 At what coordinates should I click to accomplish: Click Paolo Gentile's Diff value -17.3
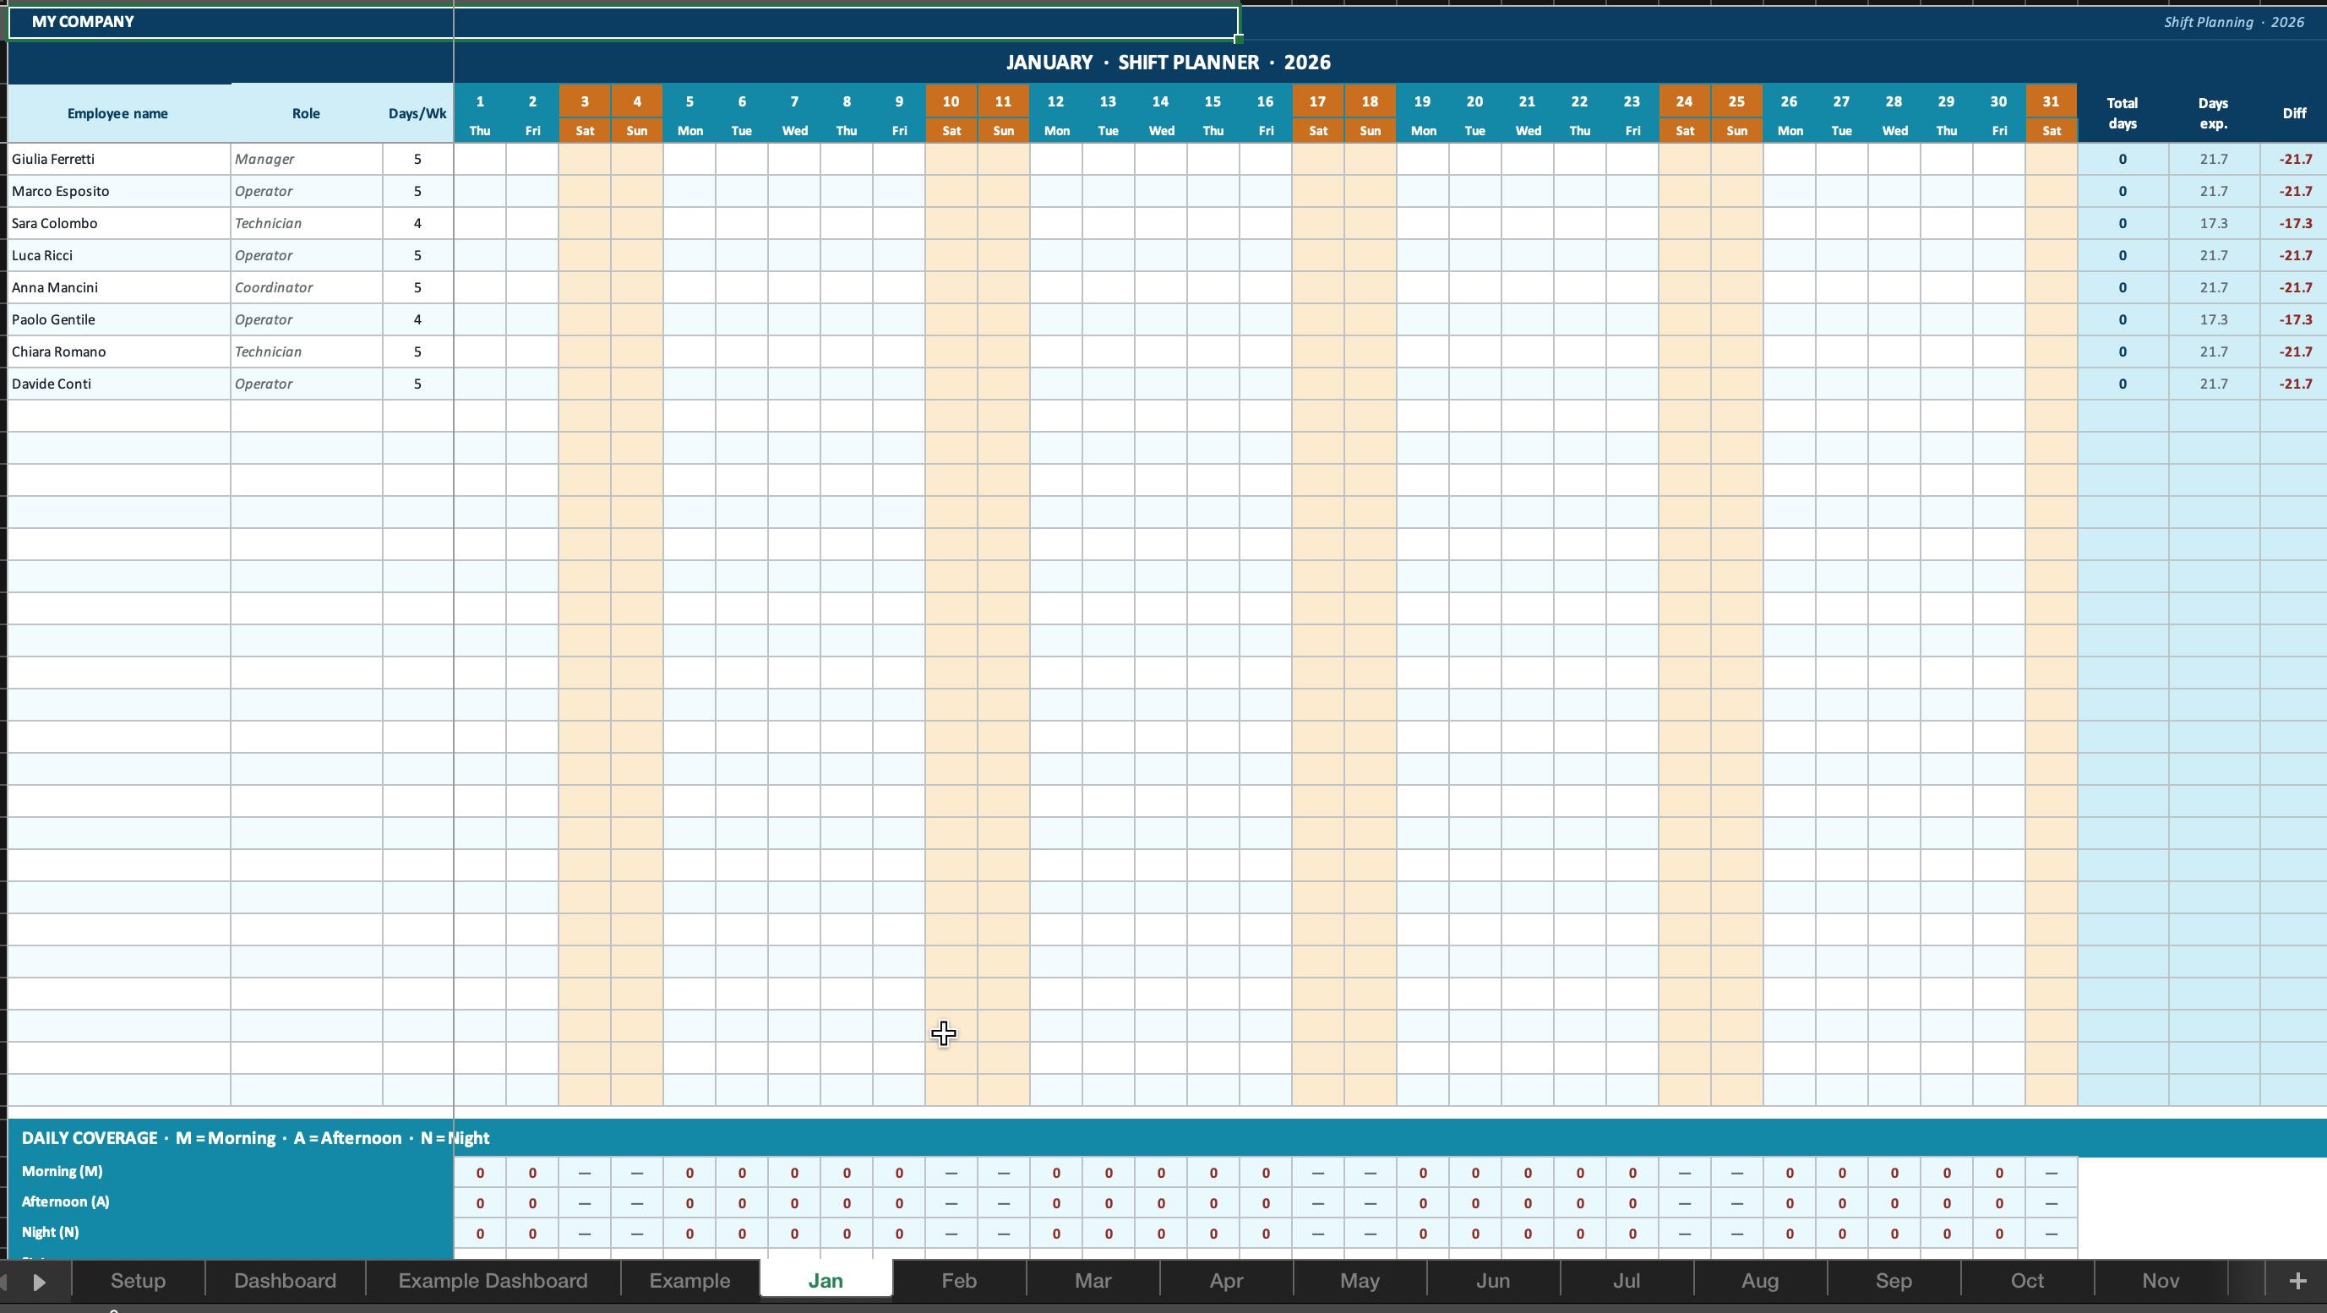click(x=2293, y=319)
